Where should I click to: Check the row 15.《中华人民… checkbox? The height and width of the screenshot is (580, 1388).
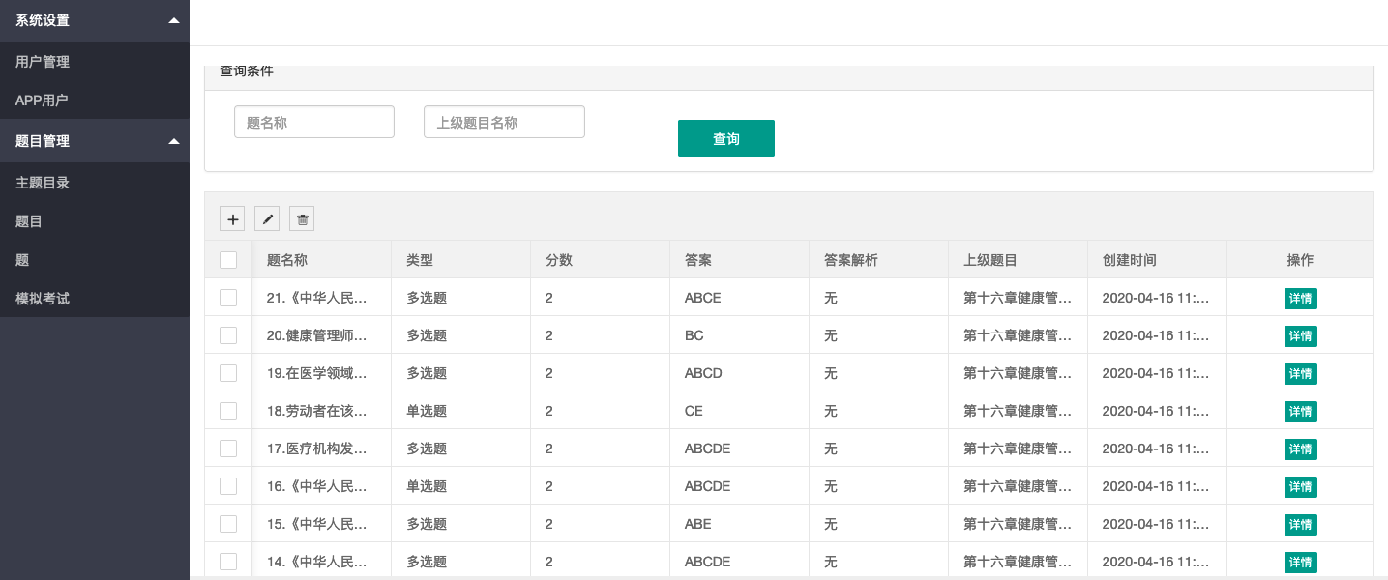228,523
